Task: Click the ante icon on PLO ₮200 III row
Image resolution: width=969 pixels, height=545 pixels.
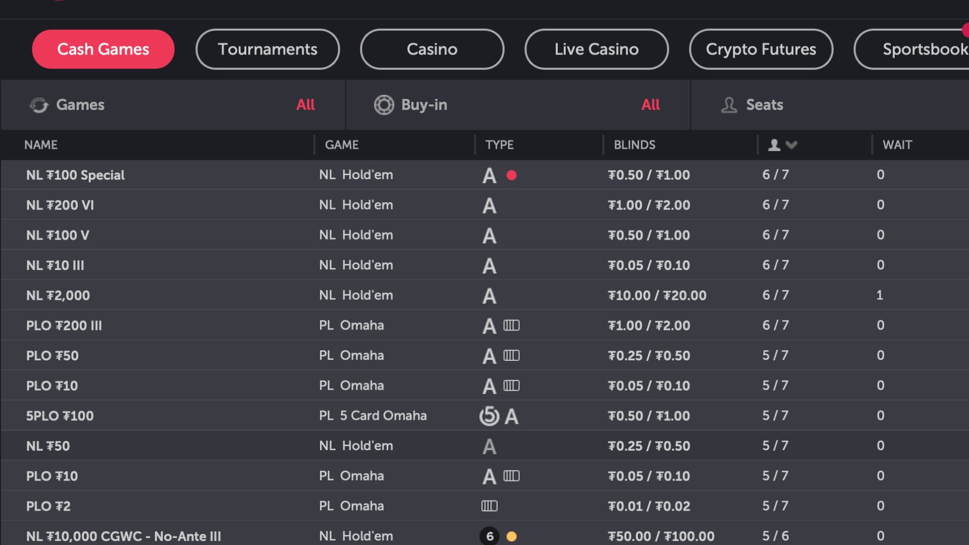Action: [x=489, y=326]
